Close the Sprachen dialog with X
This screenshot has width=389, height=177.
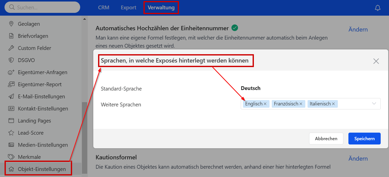click(x=376, y=61)
